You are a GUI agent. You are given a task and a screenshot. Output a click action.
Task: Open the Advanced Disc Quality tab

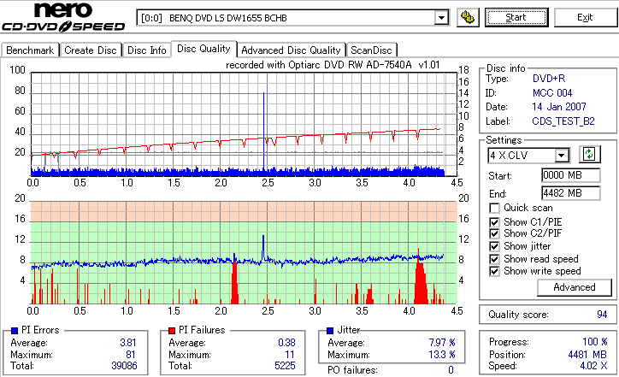click(291, 50)
